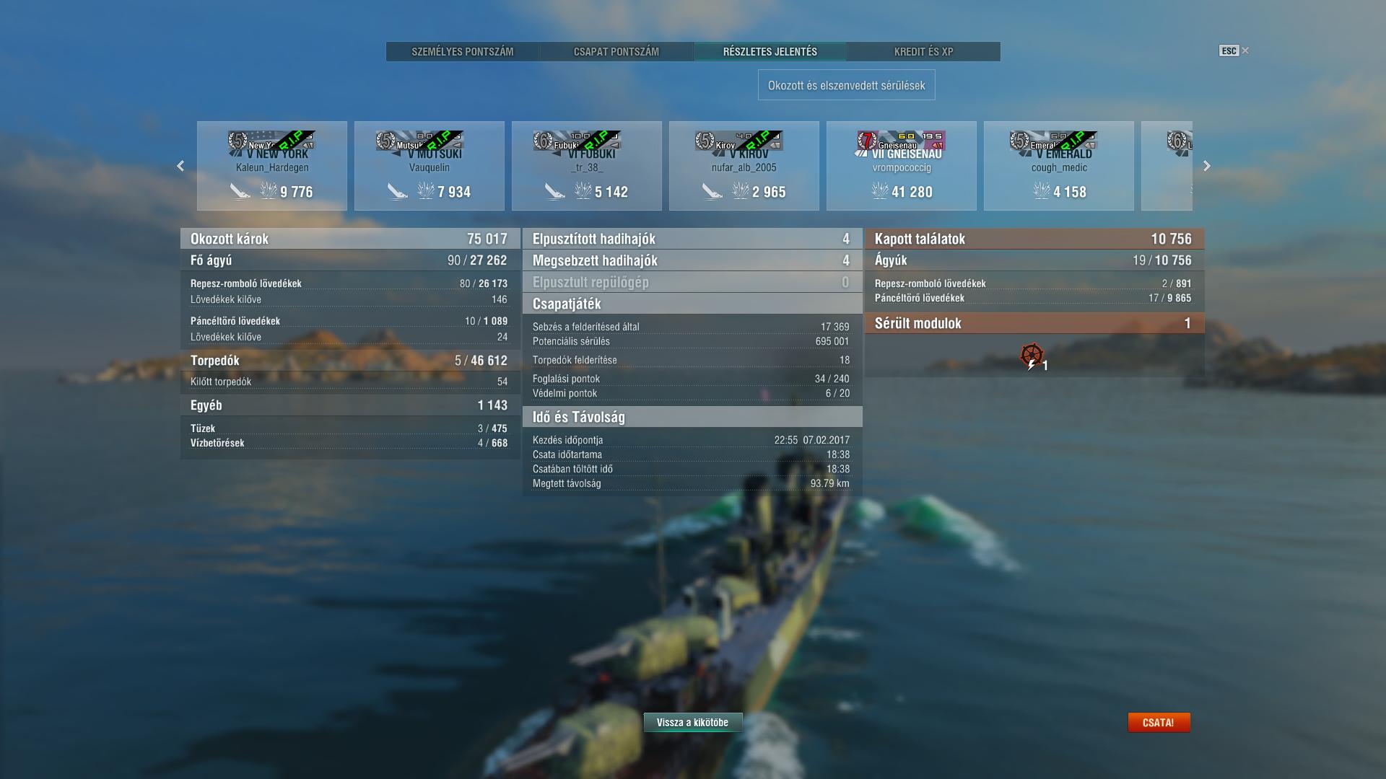
Task: Click the sunk ship icon on Mutsuki card
Action: 398,191
